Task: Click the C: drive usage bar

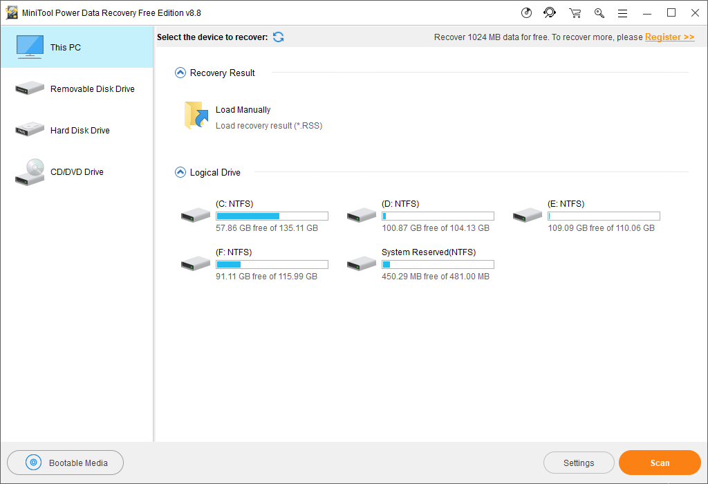Action: coord(272,216)
